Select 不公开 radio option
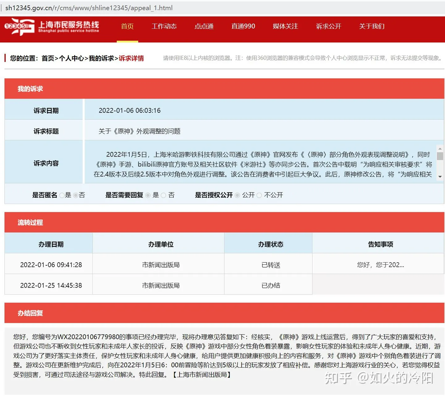Screen dimensions: 445x396 [x=259, y=195]
